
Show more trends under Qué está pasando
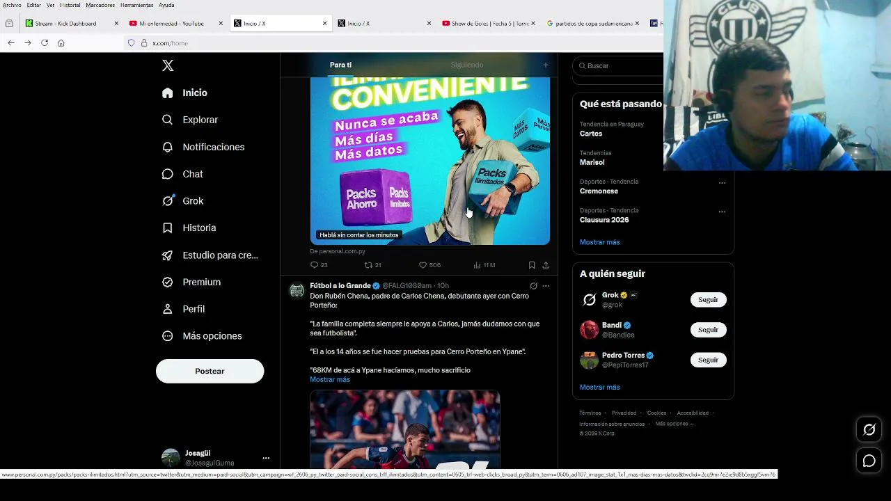point(599,242)
